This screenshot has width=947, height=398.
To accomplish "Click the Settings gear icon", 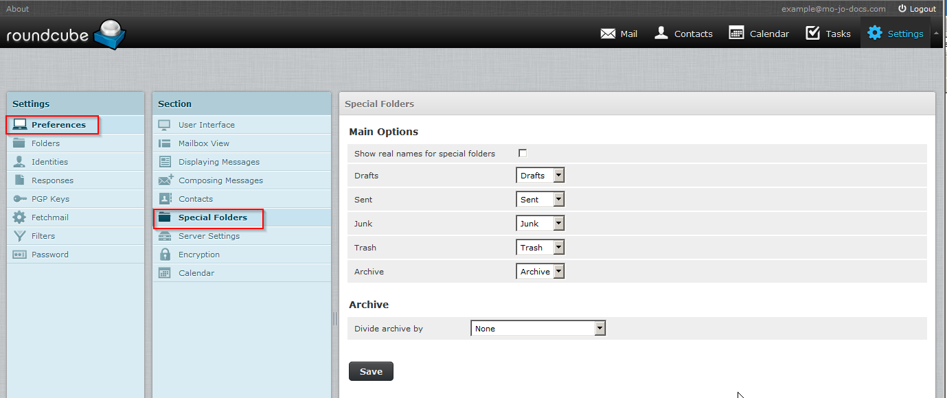I will coord(874,33).
